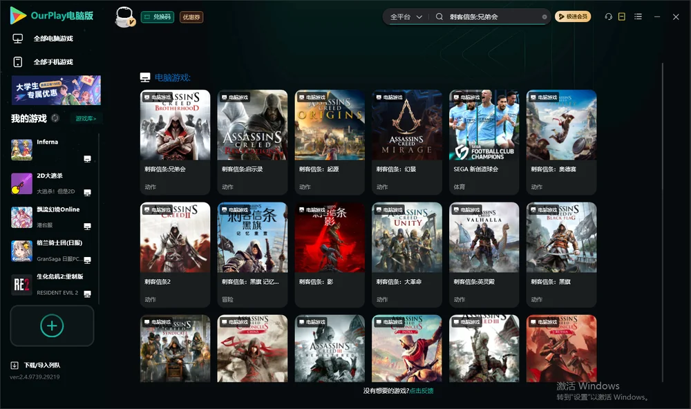Click the yellow mini-window mode icon
Screen dimensions: 691x409
[x=622, y=17]
